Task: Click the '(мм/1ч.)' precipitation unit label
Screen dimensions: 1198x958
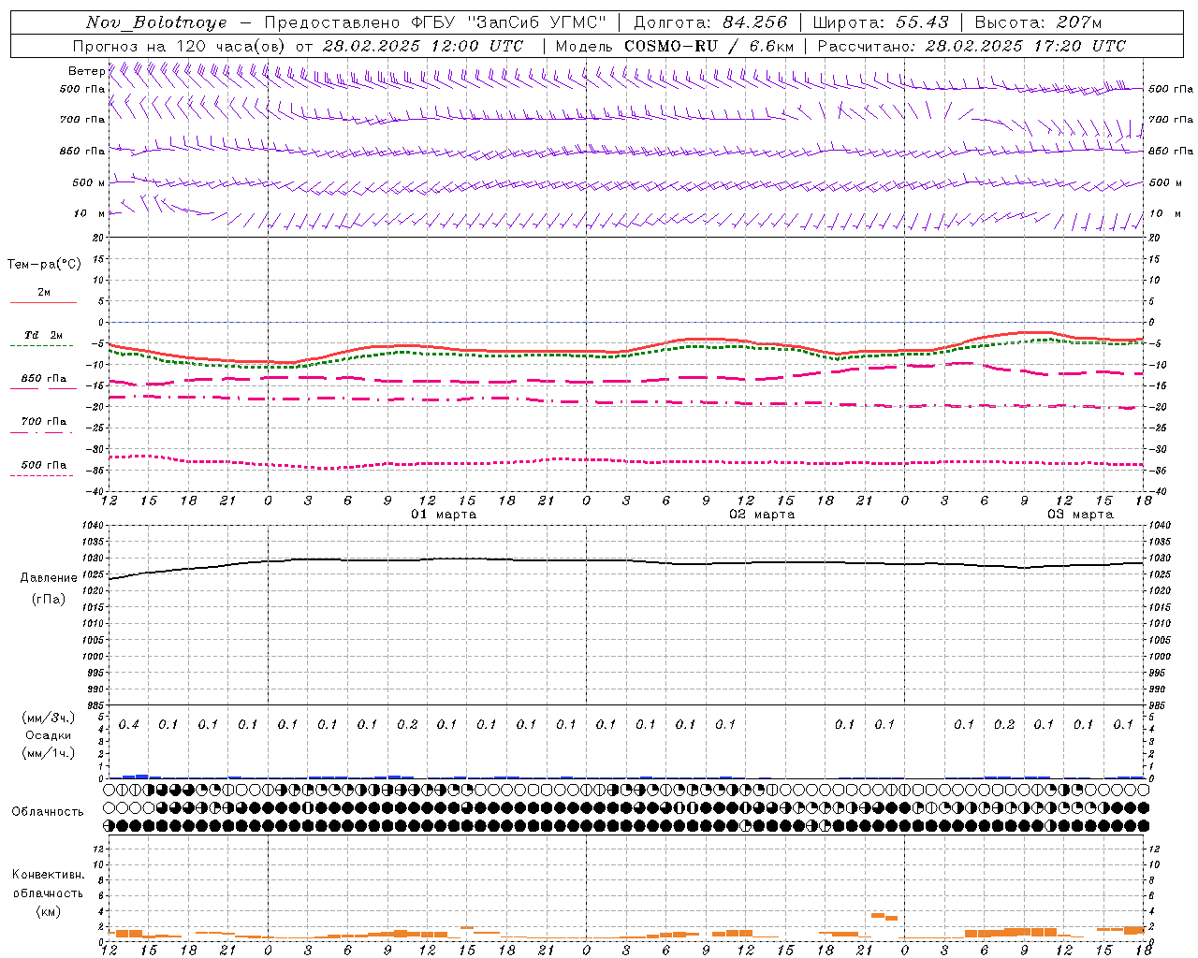Action: [x=49, y=753]
